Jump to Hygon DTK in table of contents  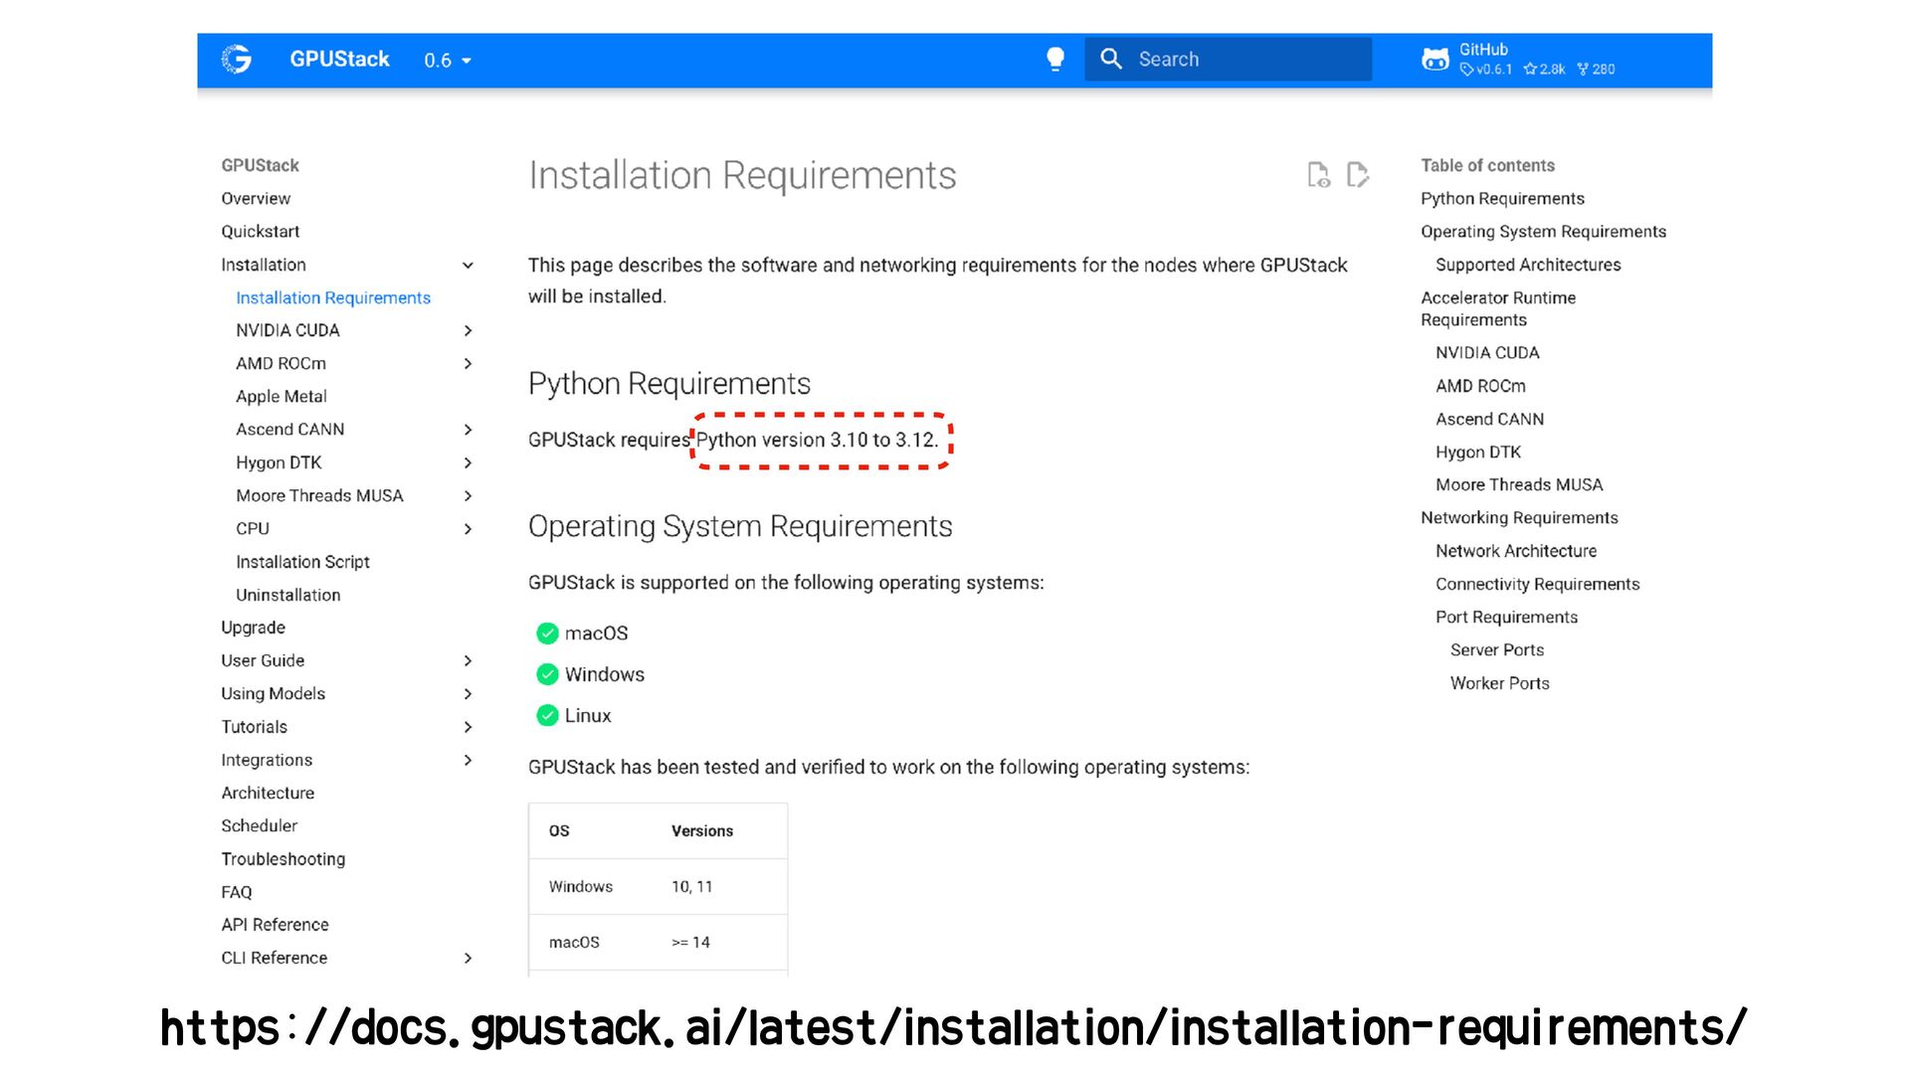(1478, 452)
